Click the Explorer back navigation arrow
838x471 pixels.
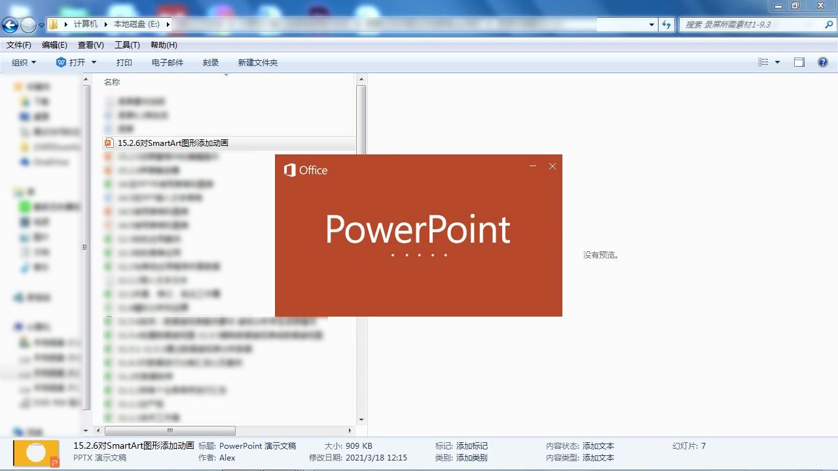point(10,25)
